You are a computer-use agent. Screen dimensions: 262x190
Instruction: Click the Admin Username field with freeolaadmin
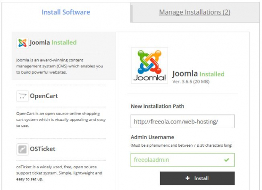(x=183, y=160)
